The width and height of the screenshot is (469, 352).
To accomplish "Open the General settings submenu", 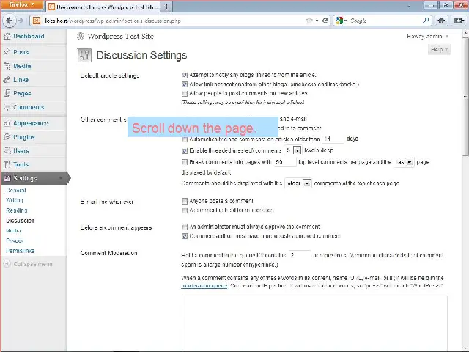I will click(x=16, y=191).
